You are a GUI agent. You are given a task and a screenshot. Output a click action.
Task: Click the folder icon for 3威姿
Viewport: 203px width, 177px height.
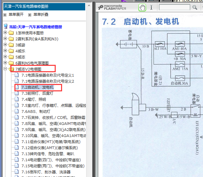[x=11, y=45]
